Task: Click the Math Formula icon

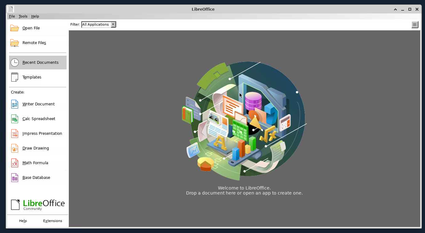Action: pos(14,163)
